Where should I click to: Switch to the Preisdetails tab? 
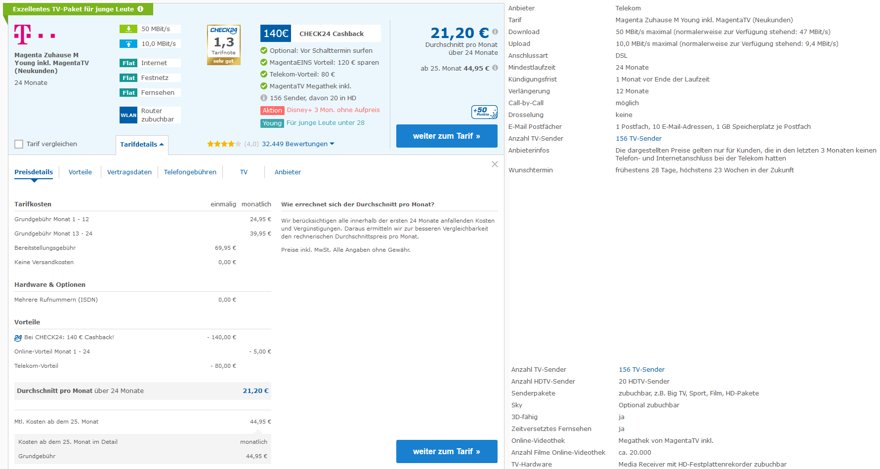point(34,172)
